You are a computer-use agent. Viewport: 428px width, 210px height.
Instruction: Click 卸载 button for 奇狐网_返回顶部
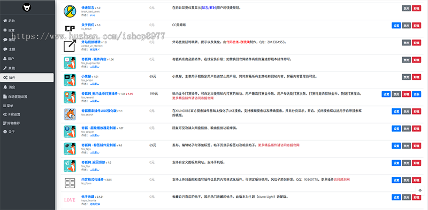click(x=416, y=163)
